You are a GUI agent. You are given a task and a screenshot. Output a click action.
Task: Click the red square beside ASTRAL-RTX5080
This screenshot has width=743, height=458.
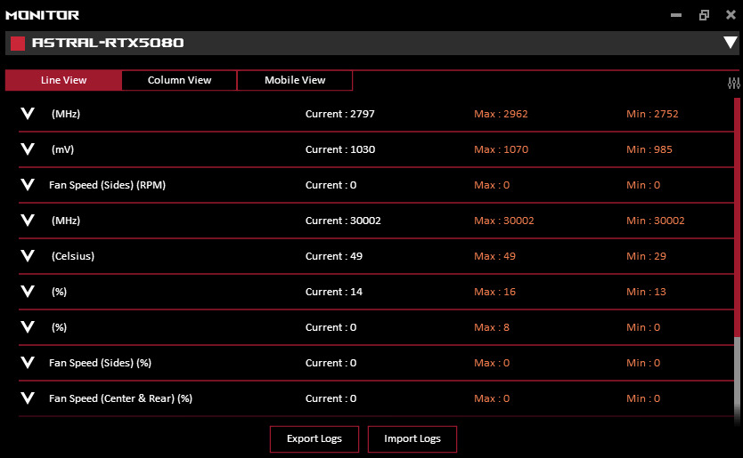[18, 44]
